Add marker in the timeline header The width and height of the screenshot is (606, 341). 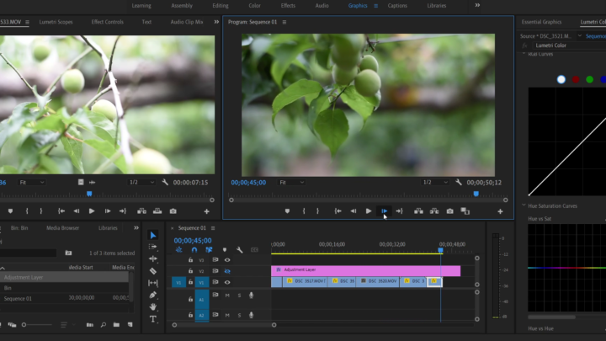pos(225,250)
